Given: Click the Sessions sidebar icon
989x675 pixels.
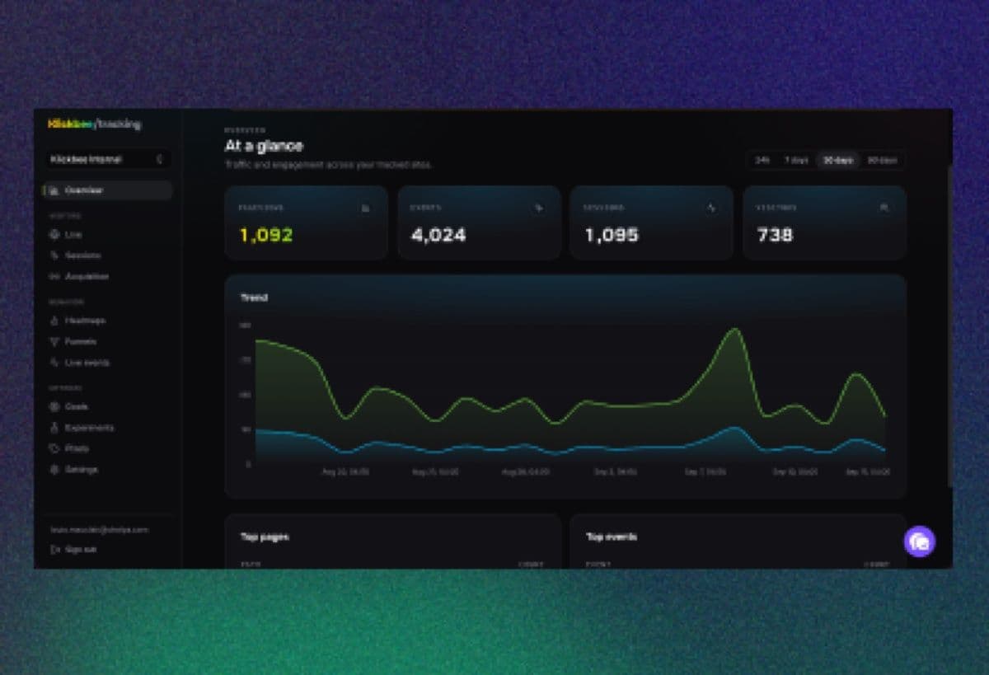Looking at the screenshot, I should [x=54, y=255].
